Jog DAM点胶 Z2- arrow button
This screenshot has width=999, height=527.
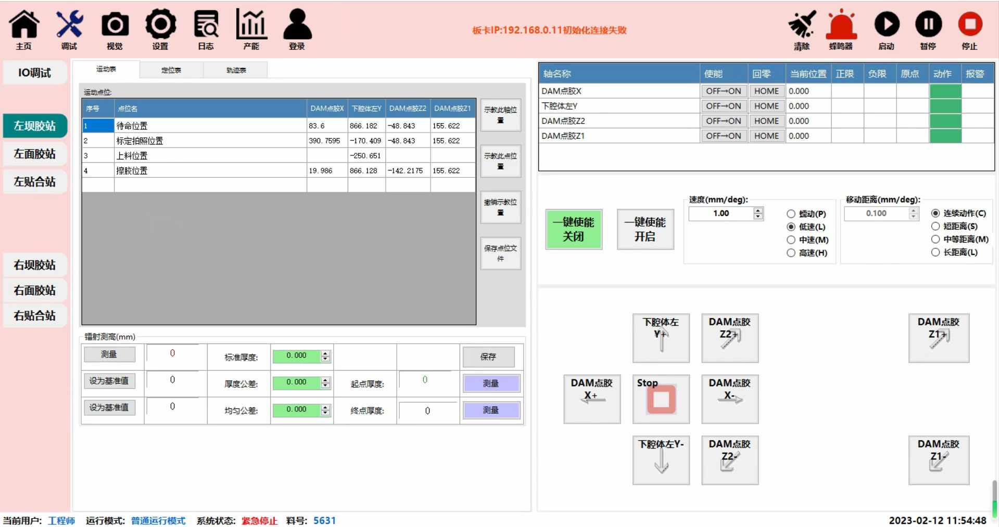730,460
